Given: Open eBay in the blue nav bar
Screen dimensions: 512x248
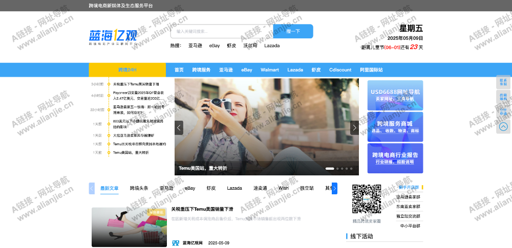Looking at the screenshot, I should click(x=247, y=70).
